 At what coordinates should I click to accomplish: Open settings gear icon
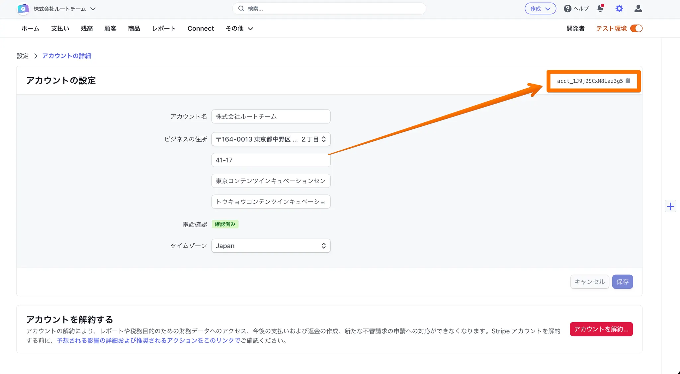tap(619, 9)
